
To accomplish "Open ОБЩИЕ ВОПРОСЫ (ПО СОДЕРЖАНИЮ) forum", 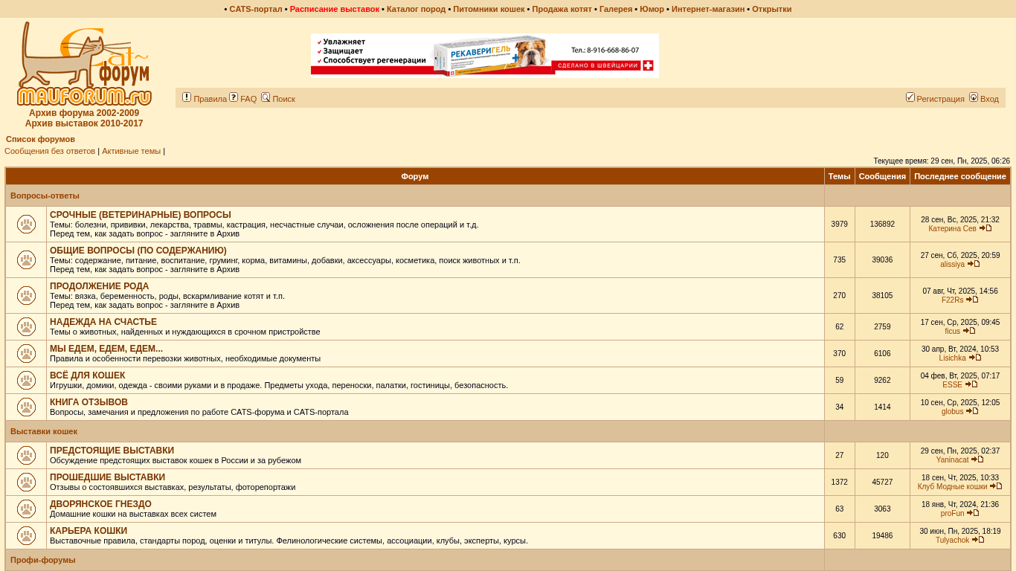I will click(x=138, y=251).
